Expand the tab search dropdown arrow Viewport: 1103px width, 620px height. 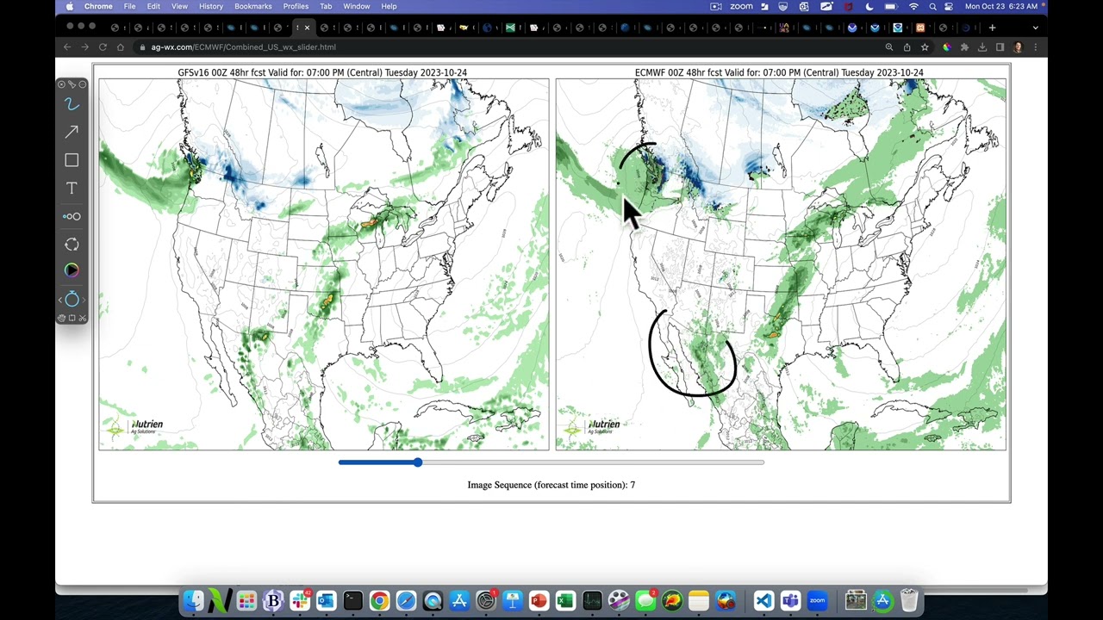click(x=1036, y=28)
